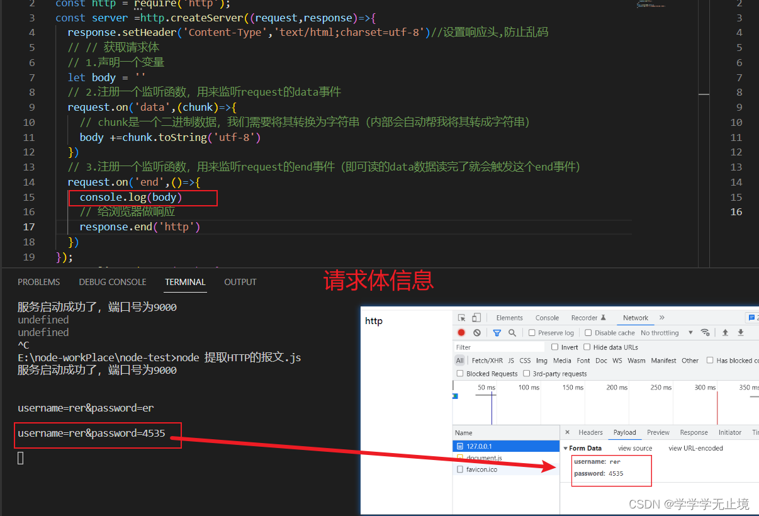This screenshot has width=759, height=516.
Task: Filter requests by WS type
Action: [x=617, y=361]
